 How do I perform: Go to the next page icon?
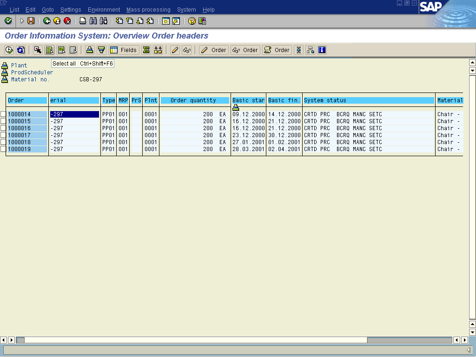click(140, 21)
